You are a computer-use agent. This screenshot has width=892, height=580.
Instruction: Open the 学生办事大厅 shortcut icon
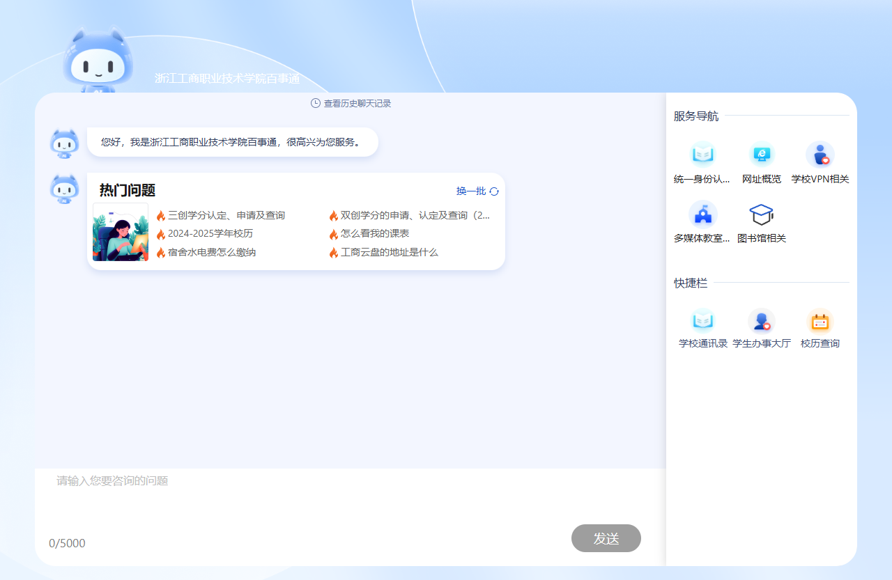pos(762,320)
